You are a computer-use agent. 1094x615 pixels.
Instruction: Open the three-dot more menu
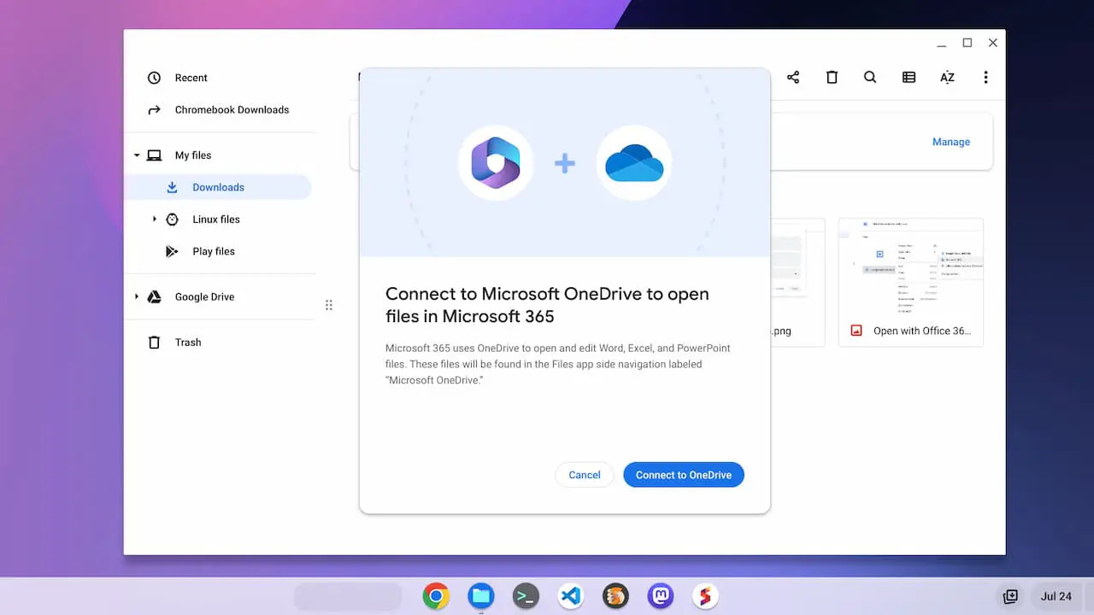[985, 78]
